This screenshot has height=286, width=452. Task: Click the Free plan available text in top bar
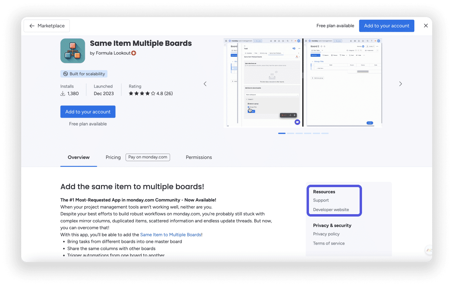click(335, 26)
